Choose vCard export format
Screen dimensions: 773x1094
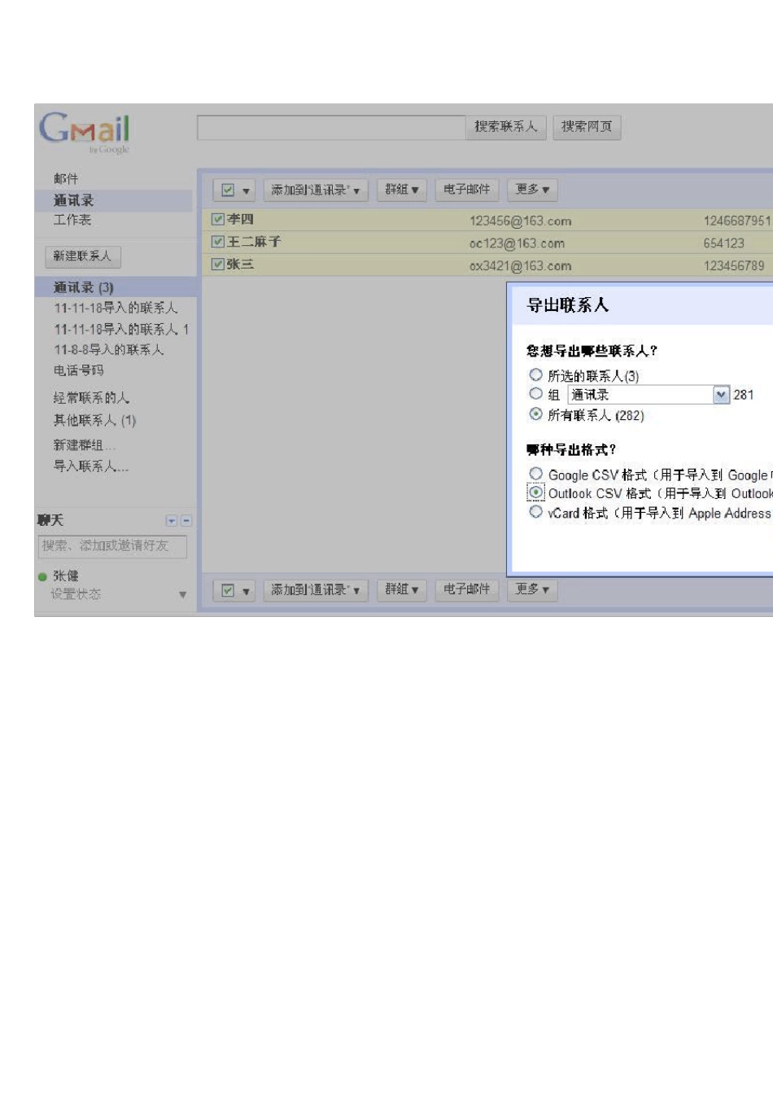pos(535,512)
